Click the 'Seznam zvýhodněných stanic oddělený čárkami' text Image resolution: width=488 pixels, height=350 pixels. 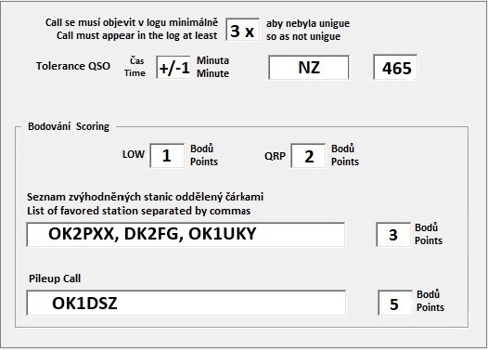coord(145,197)
